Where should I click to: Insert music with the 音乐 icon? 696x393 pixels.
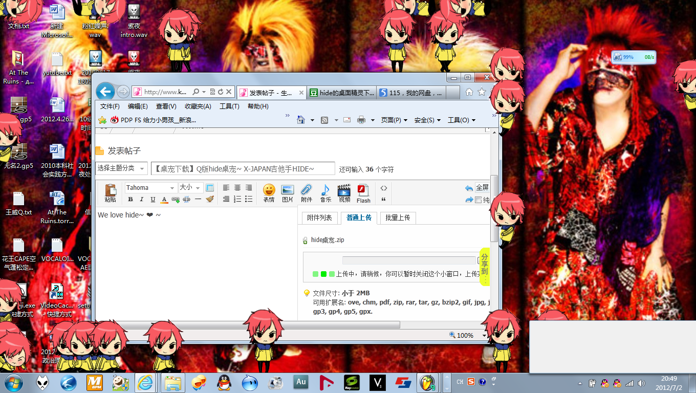pyautogui.click(x=325, y=193)
